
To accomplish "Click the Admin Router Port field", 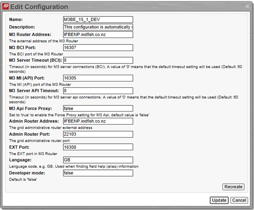I will pos(97,134).
